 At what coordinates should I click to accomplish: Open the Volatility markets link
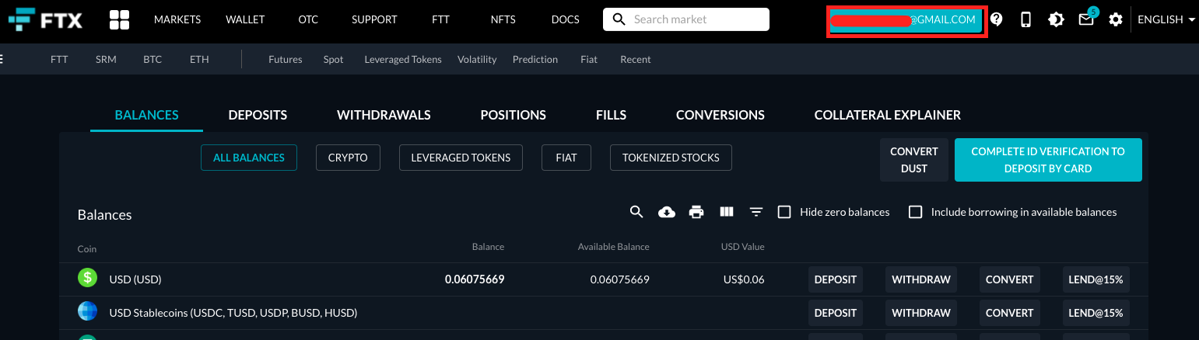coord(477,59)
